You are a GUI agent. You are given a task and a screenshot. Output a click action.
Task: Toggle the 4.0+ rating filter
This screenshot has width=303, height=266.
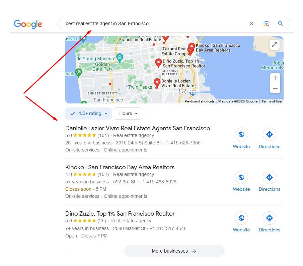click(x=88, y=114)
